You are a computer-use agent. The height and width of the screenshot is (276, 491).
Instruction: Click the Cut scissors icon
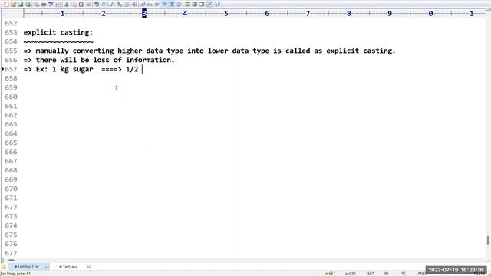pyautogui.click(x=67, y=5)
